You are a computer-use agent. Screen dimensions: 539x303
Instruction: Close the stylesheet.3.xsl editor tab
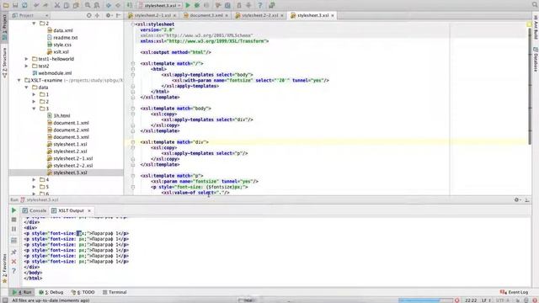click(333, 15)
